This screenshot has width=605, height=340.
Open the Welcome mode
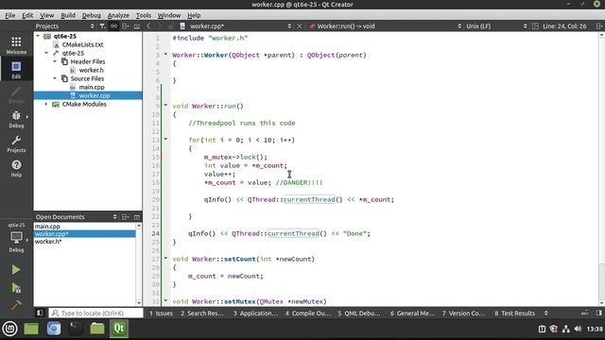pos(16,45)
